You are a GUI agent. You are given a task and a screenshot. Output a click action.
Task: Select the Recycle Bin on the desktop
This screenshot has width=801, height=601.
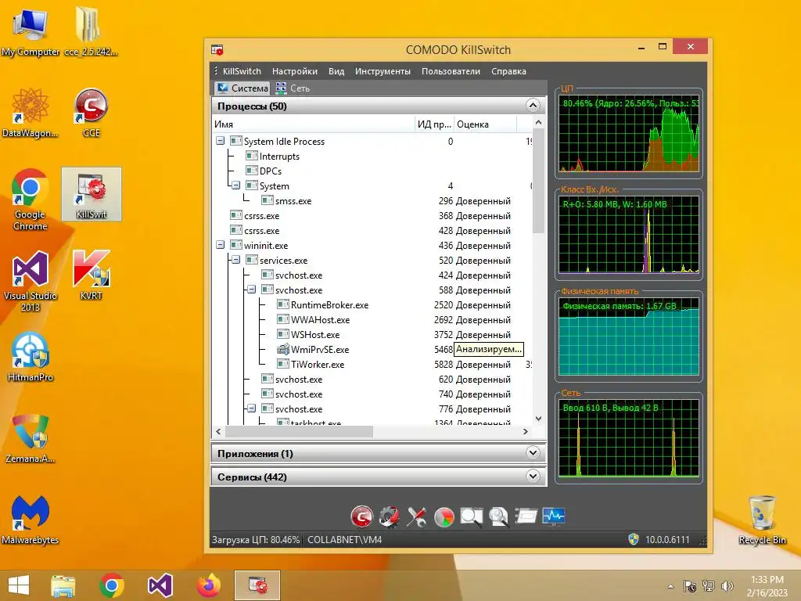(762, 520)
